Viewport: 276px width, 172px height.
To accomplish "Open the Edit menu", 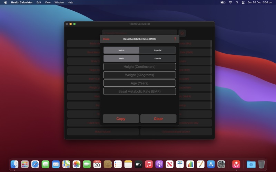I will coord(39,2).
